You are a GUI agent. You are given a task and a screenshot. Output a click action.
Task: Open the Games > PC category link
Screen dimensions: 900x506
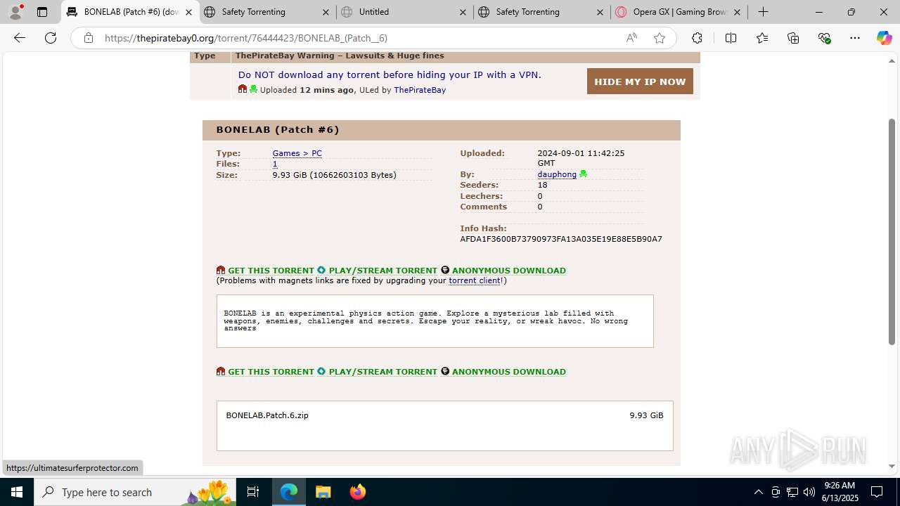click(x=297, y=153)
